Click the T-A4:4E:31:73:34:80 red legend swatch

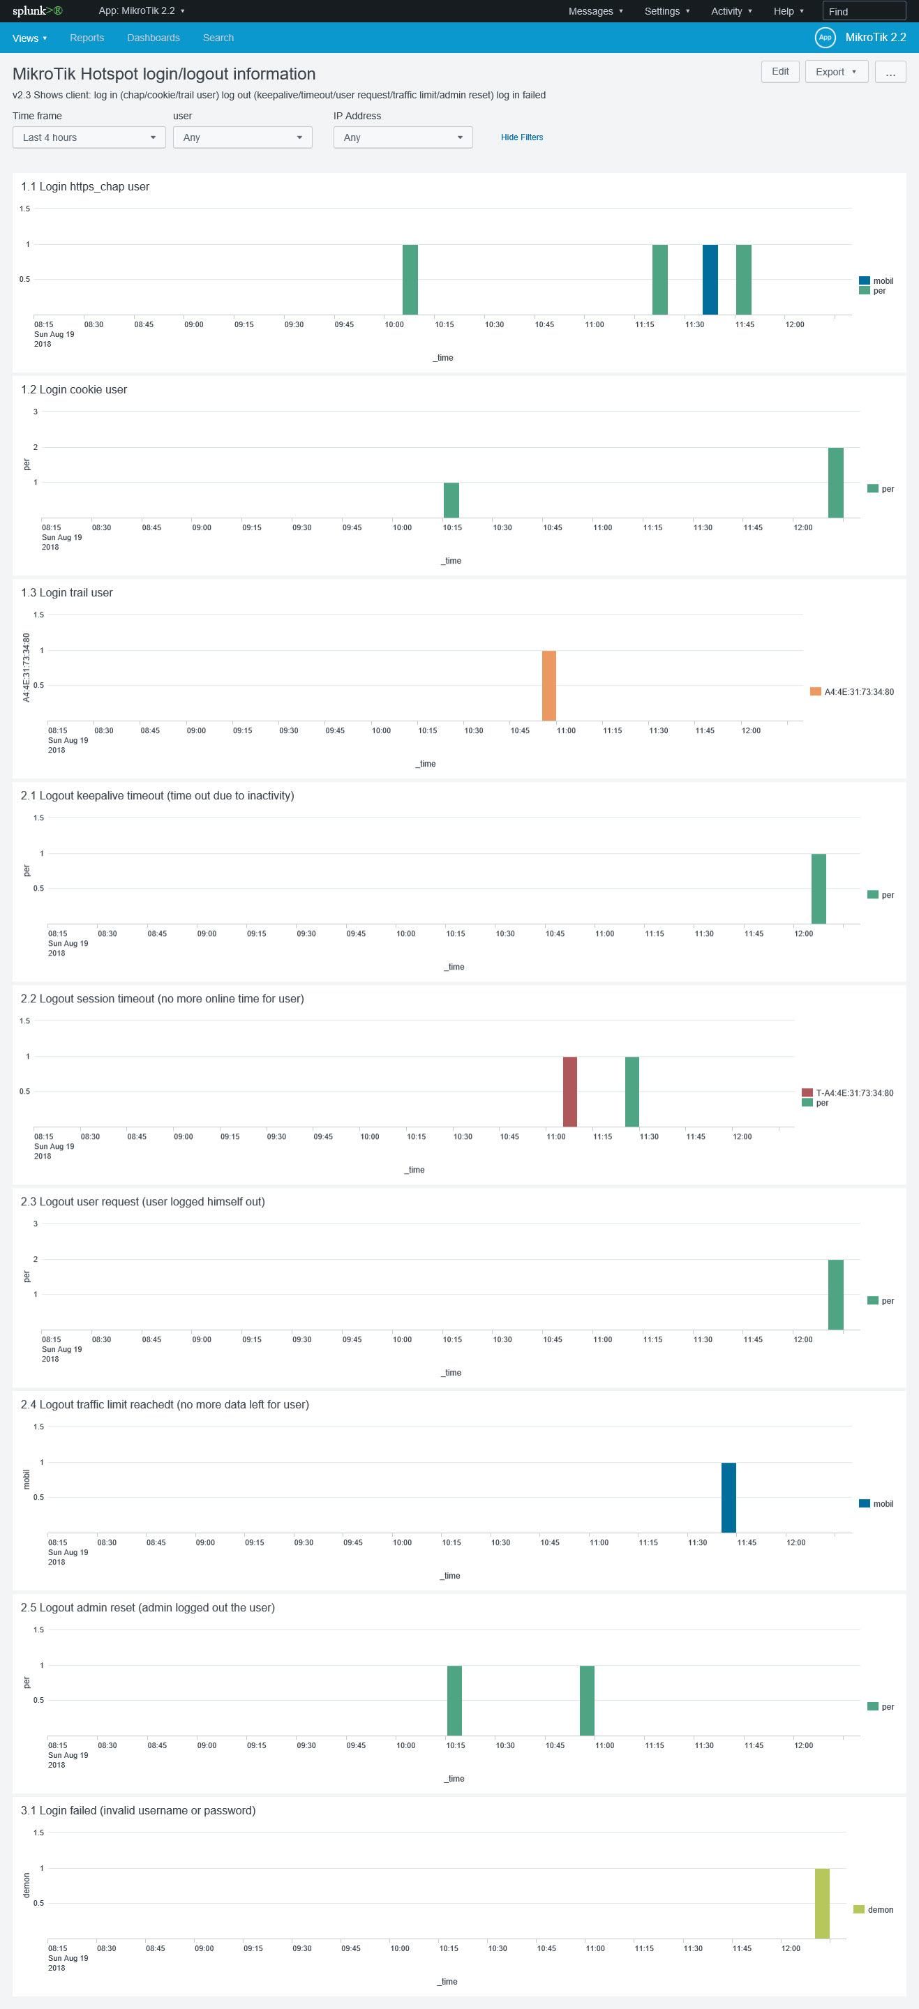(x=807, y=1092)
